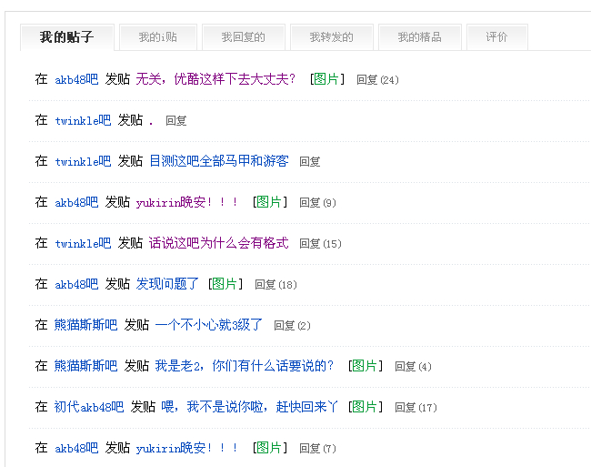Open yukirin晚安 post with 7 replies
Image resolution: width=591 pixels, height=467 pixels.
click(x=187, y=448)
